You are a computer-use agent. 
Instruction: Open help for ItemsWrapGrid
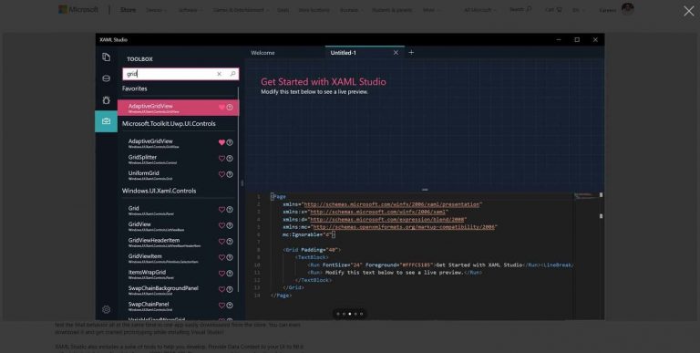(x=230, y=274)
